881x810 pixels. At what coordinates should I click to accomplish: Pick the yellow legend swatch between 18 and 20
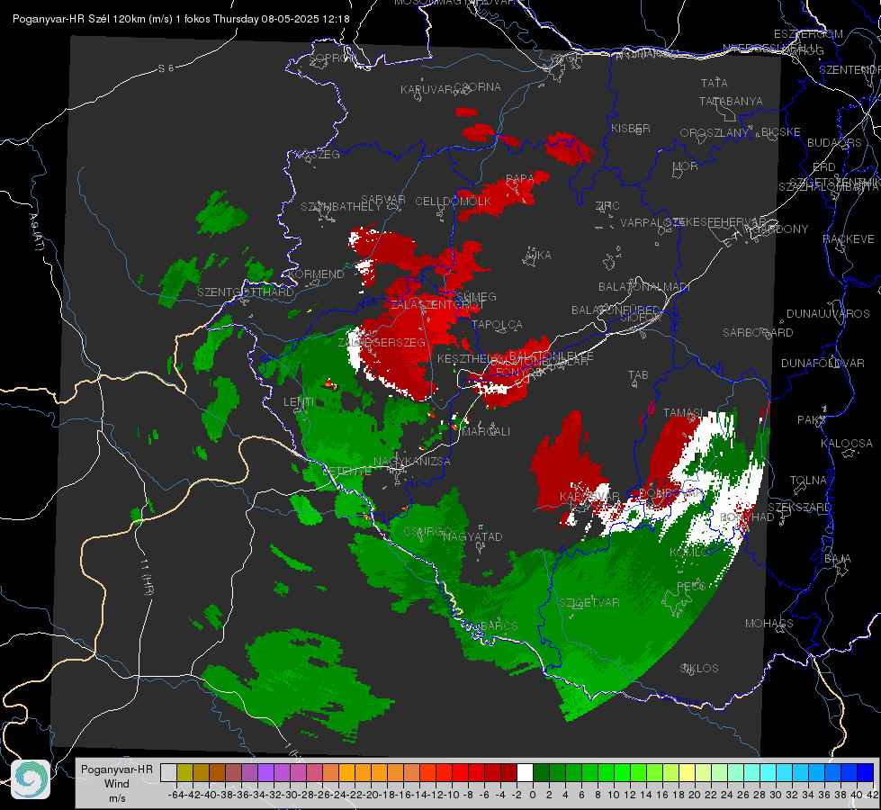coord(688,772)
